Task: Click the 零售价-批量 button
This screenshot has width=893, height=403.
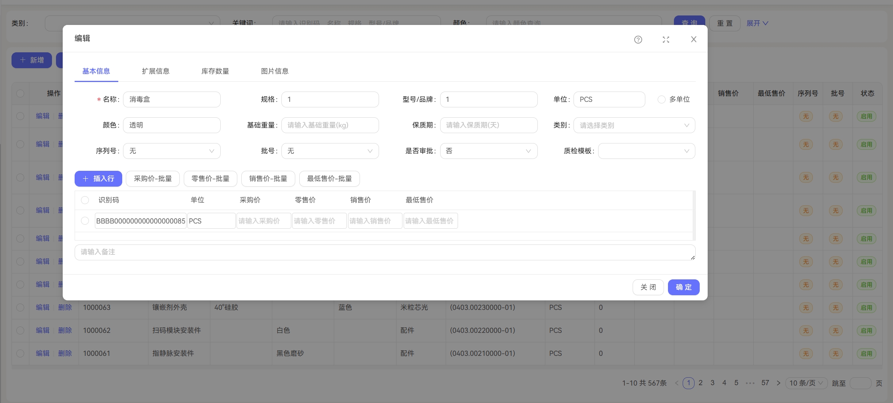Action: (210, 178)
